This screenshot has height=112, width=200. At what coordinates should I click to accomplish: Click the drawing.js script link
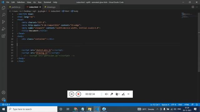click(x=42, y=53)
